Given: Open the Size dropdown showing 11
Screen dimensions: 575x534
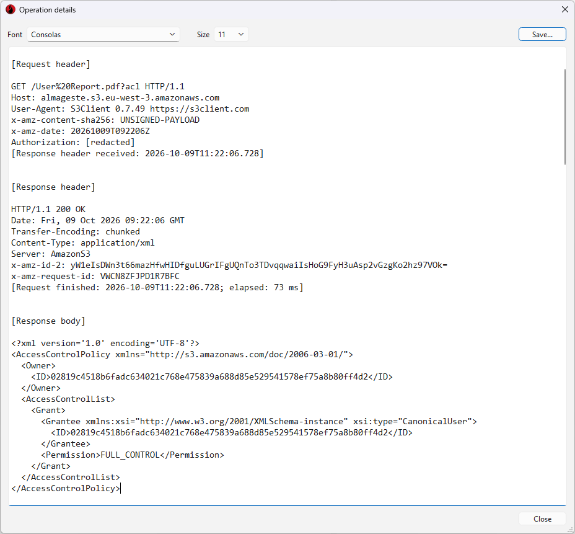Looking at the screenshot, I should pyautogui.click(x=231, y=35).
